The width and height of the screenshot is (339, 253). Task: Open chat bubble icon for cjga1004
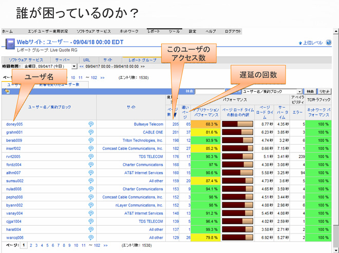[x=91, y=221]
